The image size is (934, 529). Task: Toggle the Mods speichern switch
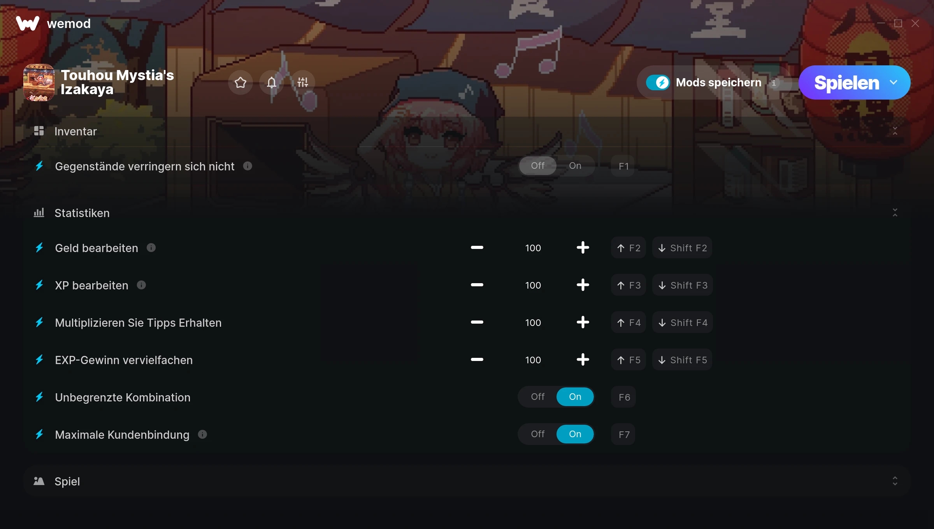[658, 82]
